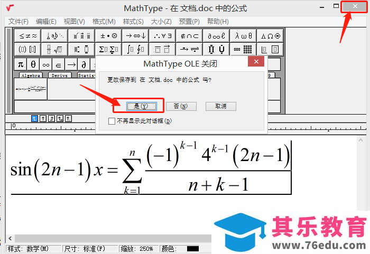Open the arrow symbols palette (→⇔↓)
The image size is (370, 254).
[x=135, y=36]
